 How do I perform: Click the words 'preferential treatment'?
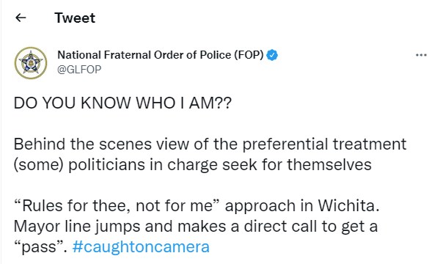click(x=324, y=144)
